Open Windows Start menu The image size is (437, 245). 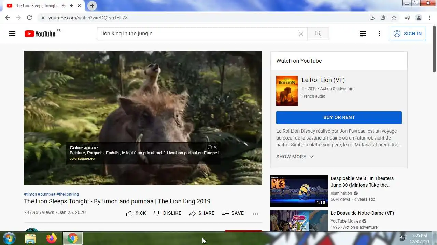(x=9, y=238)
